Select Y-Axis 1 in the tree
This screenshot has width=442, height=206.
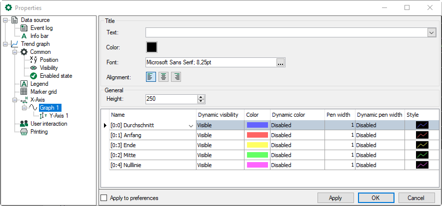pos(58,116)
